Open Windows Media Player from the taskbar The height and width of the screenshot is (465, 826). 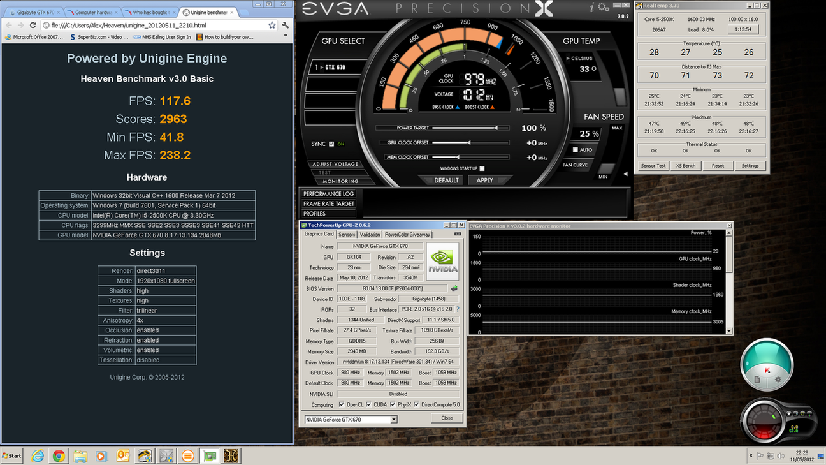click(101, 455)
